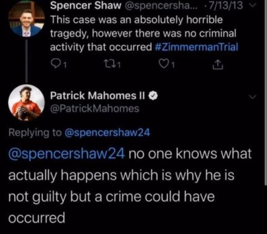Open the #ZimmermanTrial hashtag

click(197, 47)
